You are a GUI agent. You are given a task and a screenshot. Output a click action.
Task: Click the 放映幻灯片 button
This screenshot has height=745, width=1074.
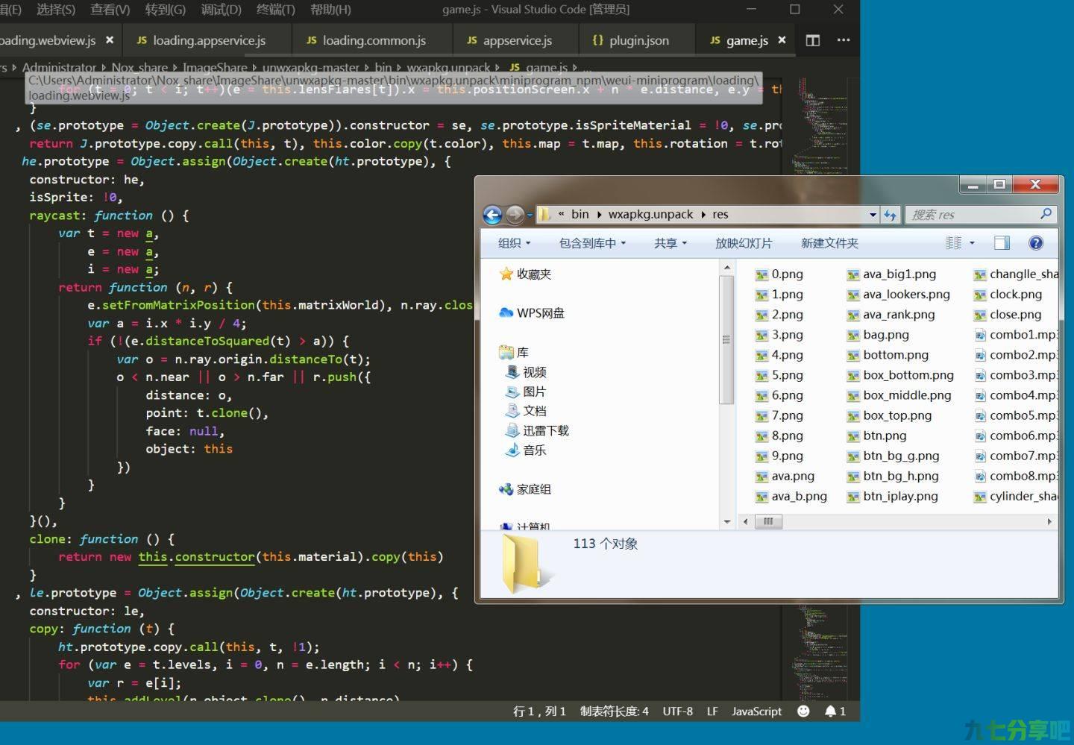click(x=744, y=243)
